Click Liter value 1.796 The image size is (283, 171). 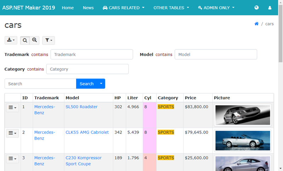[x=133, y=158]
